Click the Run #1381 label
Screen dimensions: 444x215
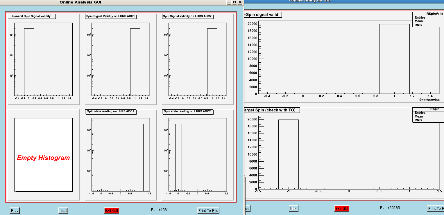coord(160,210)
